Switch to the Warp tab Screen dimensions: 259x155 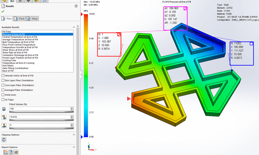click(32, 19)
